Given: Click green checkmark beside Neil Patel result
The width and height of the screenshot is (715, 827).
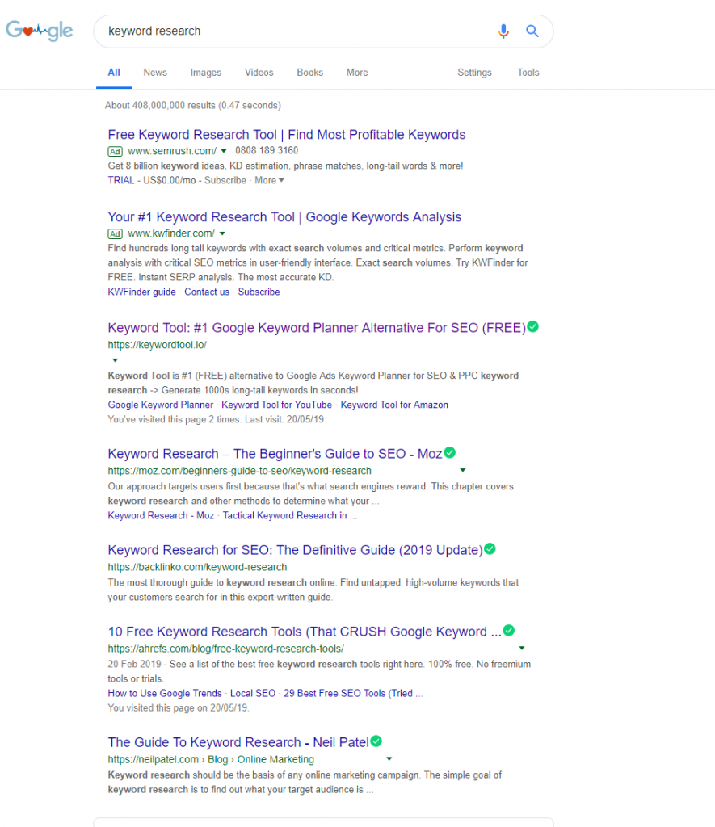Looking at the screenshot, I should [376, 741].
